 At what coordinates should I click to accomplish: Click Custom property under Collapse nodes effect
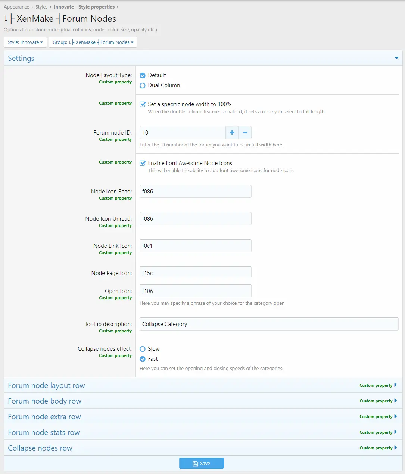[115, 355]
